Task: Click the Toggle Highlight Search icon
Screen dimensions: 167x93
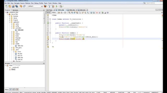Action: tap(77, 13)
